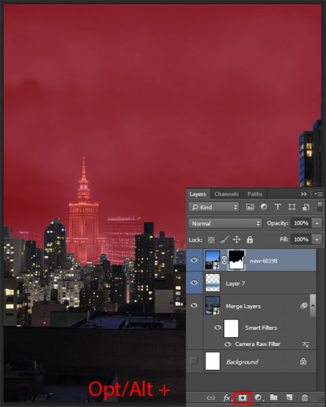
Task: Hide the new-60198 layer
Action: click(x=194, y=260)
